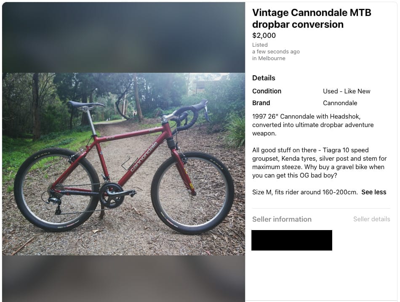Click the blurred area below the photo
400x302 pixels.
pyautogui.click(x=123, y=278)
